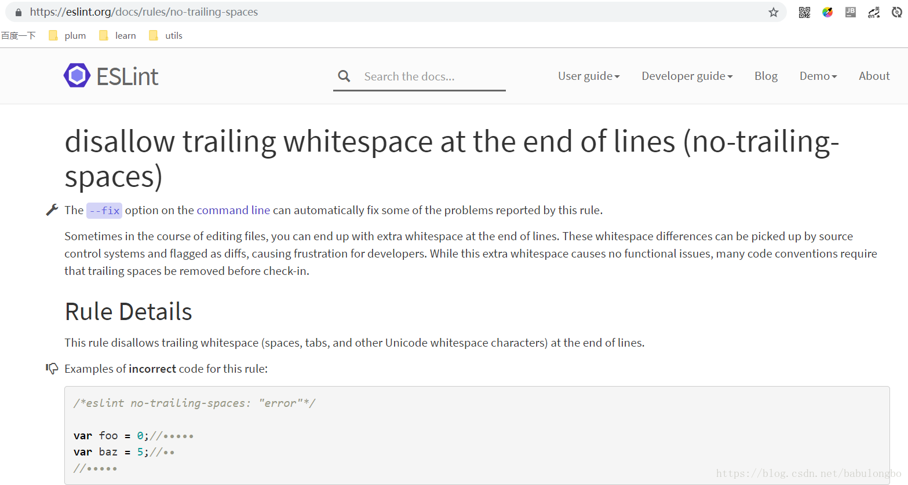The image size is (908, 485).
Task: Click the no-trailing-spaces page title
Action: click(x=452, y=159)
